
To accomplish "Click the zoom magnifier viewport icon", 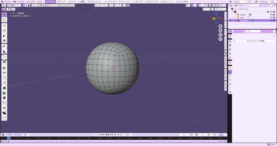I will coord(220,26).
